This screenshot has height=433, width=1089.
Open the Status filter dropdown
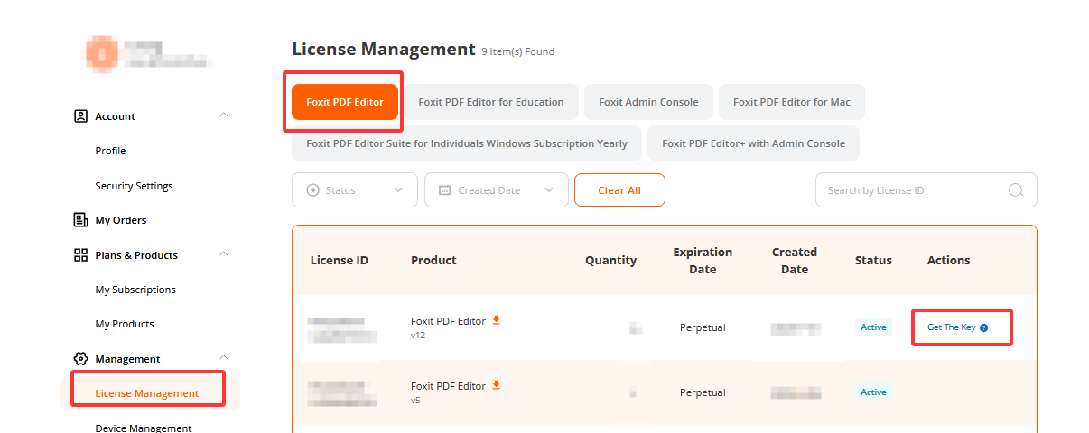point(355,190)
